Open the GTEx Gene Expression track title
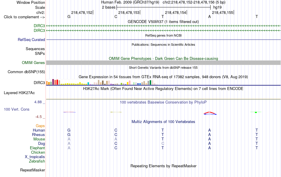 point(163,77)
